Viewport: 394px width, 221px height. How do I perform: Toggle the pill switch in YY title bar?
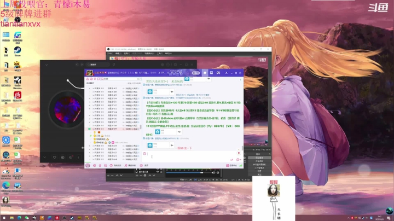click(196, 73)
